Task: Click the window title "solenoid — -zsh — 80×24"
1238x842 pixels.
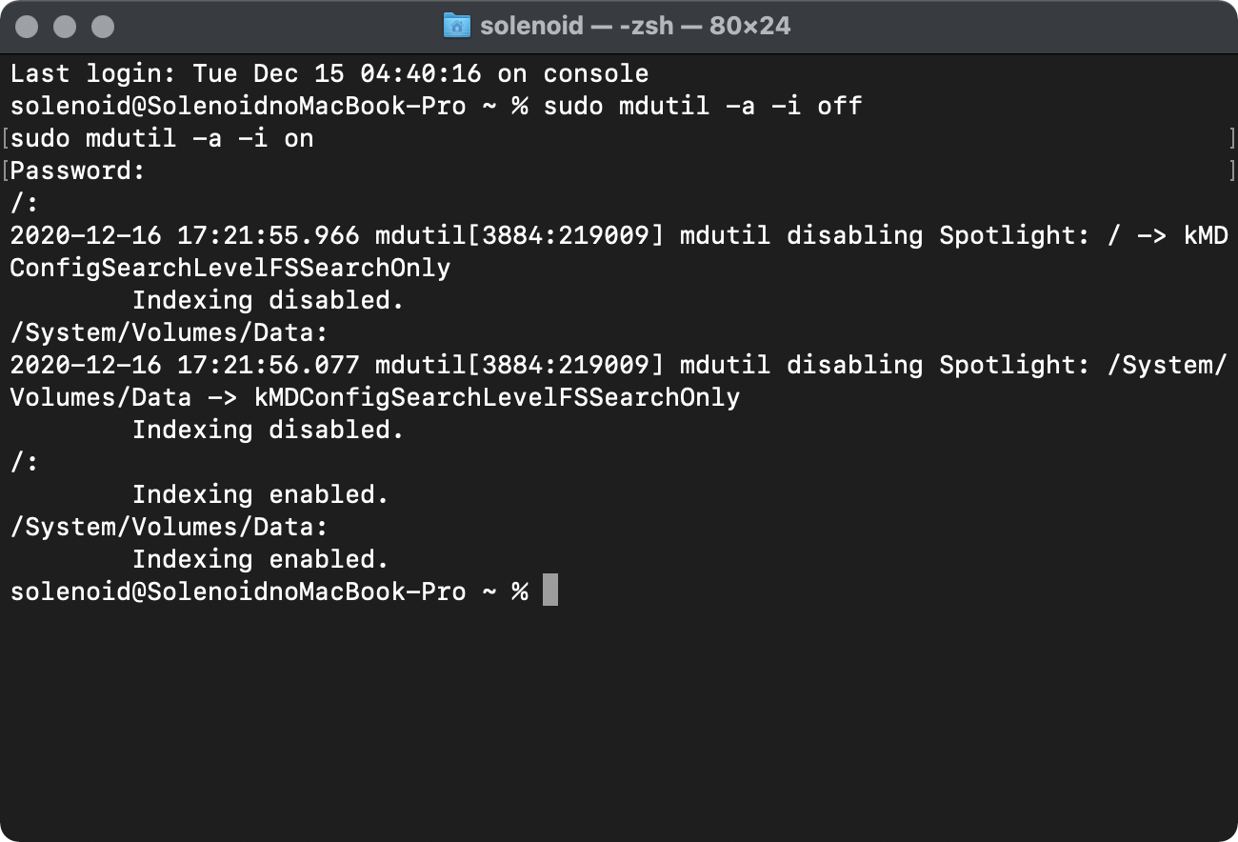Action: [635, 26]
